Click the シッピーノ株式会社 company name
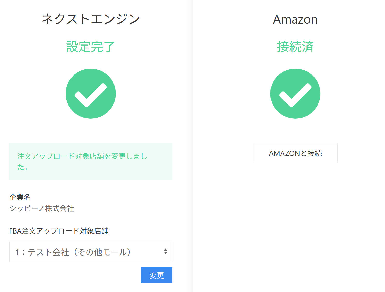This screenshot has width=385, height=292. tap(42, 208)
